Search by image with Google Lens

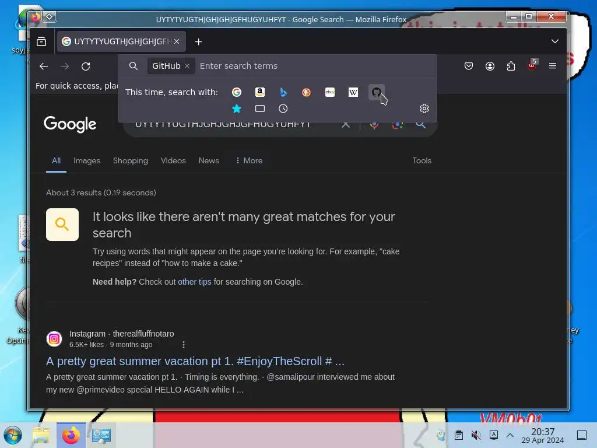pyautogui.click(x=398, y=125)
